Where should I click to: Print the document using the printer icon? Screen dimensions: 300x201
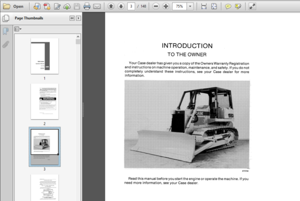87,6
